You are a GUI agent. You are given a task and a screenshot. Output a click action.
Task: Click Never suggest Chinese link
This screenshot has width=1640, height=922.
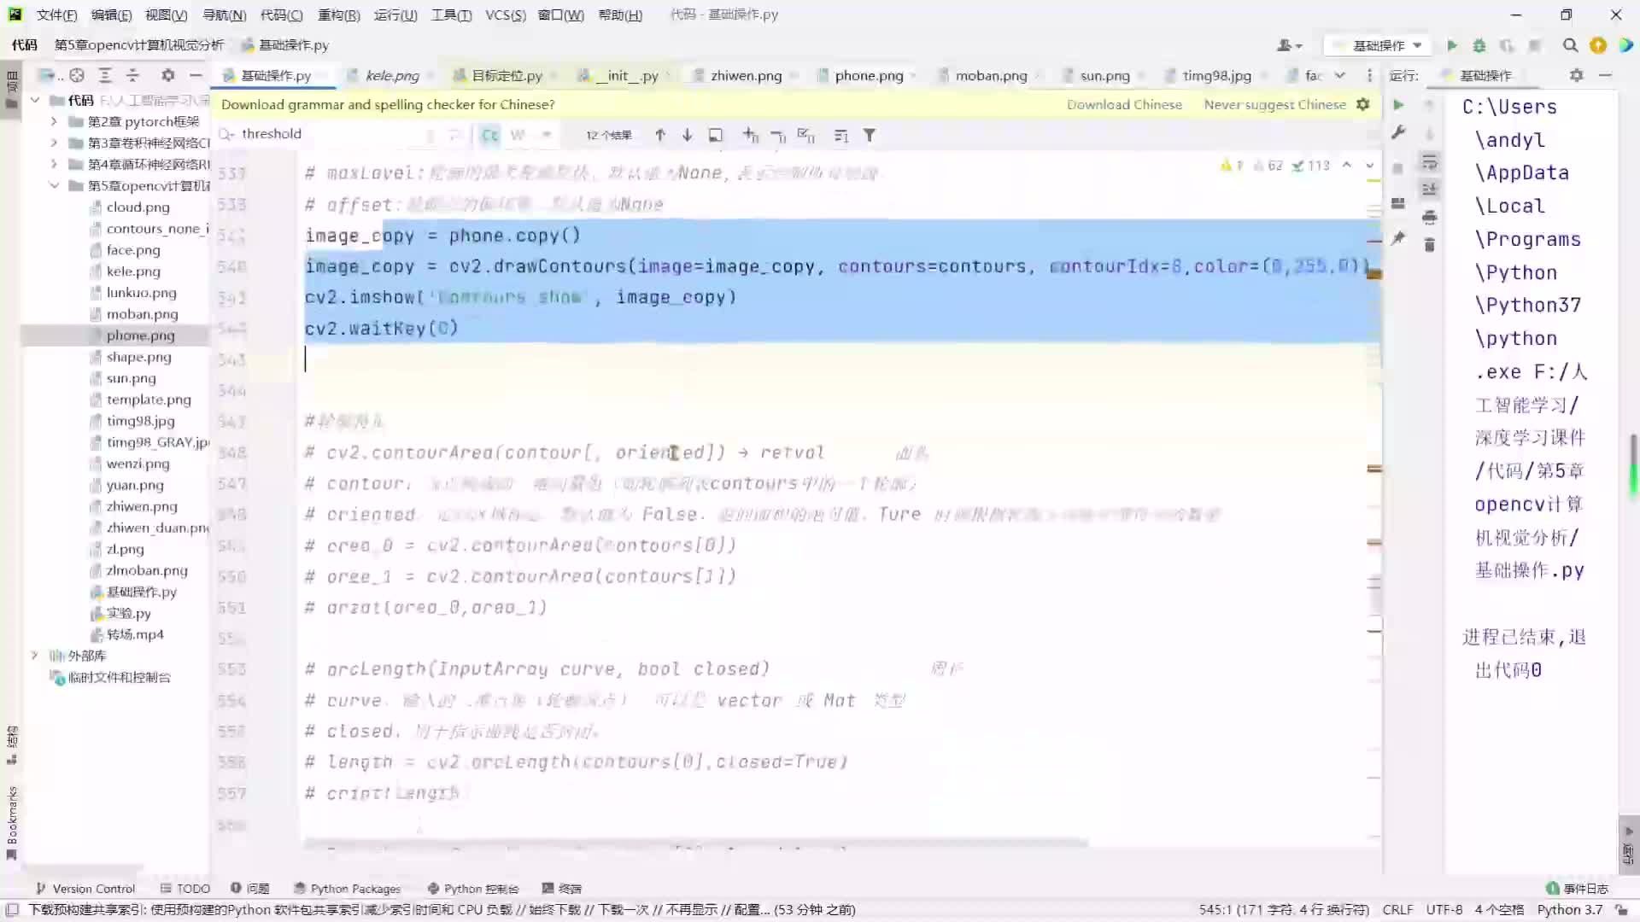click(1274, 104)
